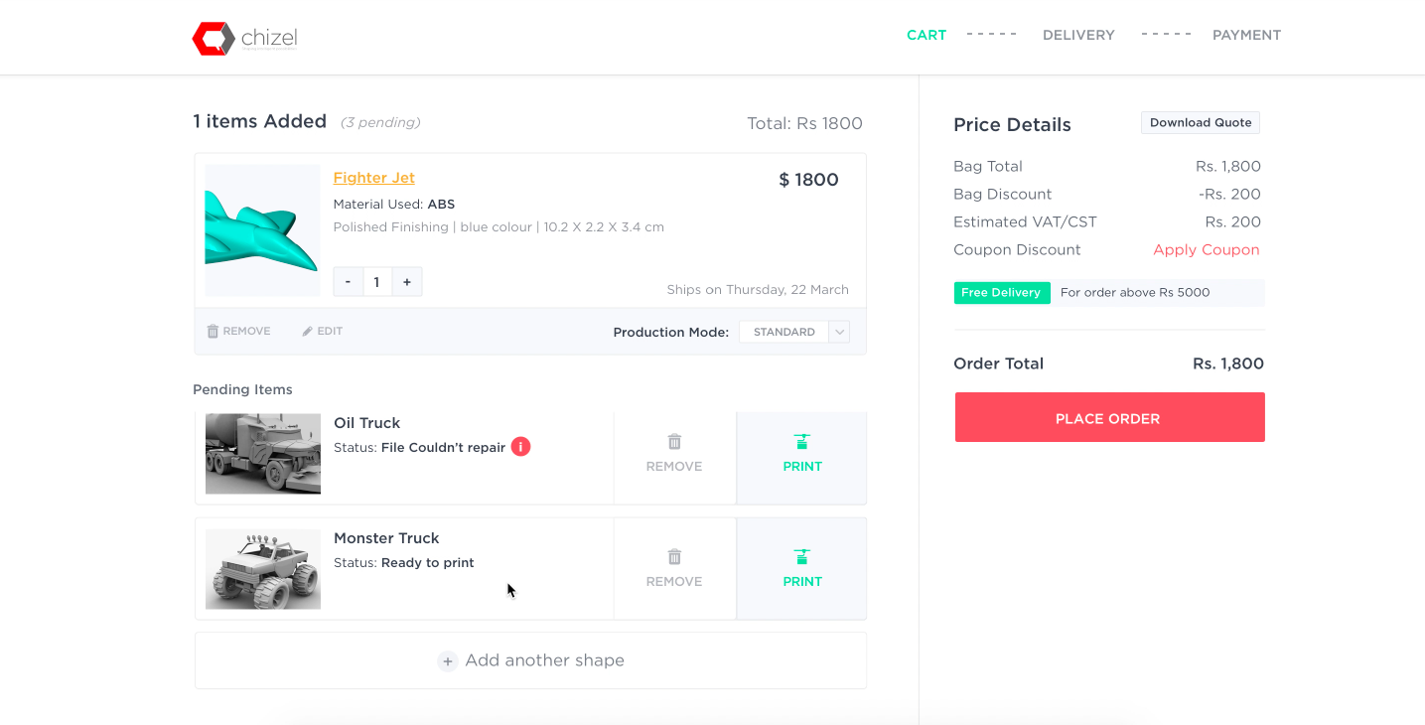The height and width of the screenshot is (725, 1425).
Task: Click the Production Mode dropdown arrow
Action: pos(840,332)
